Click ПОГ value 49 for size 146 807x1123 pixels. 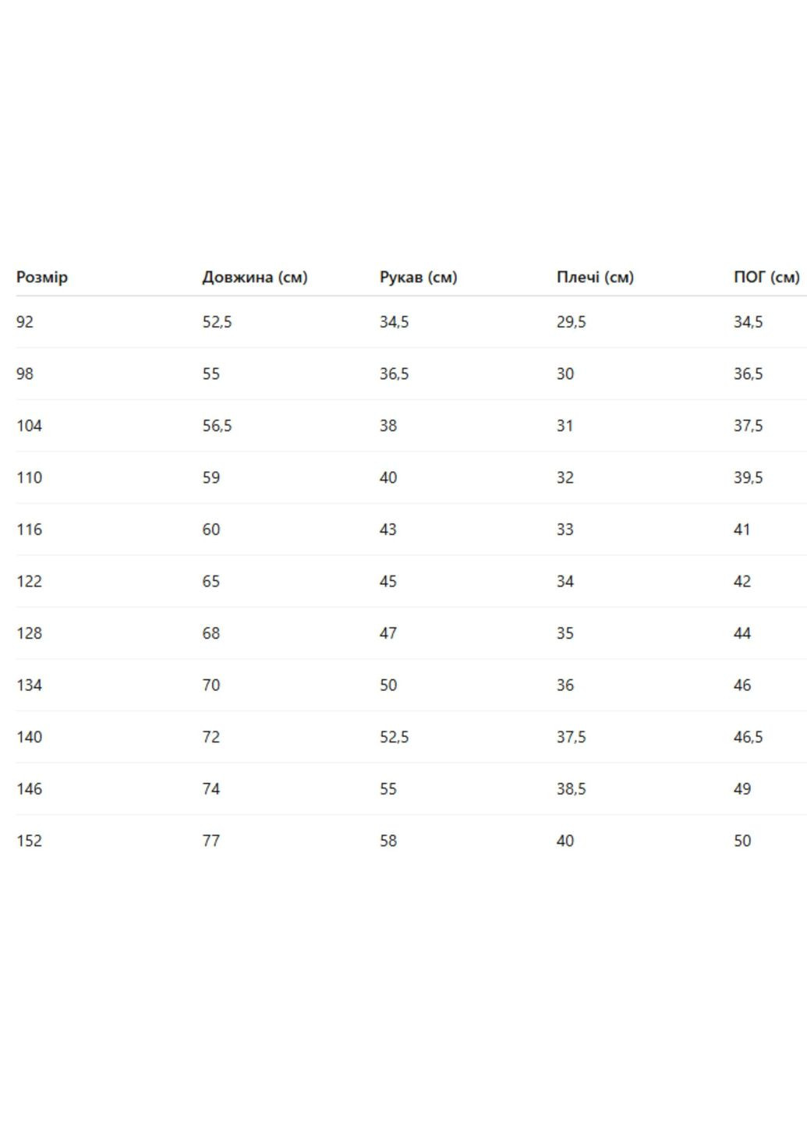(742, 789)
